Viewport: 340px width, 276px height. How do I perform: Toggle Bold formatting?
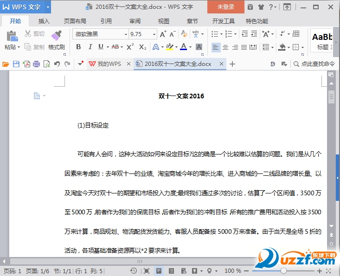point(78,47)
